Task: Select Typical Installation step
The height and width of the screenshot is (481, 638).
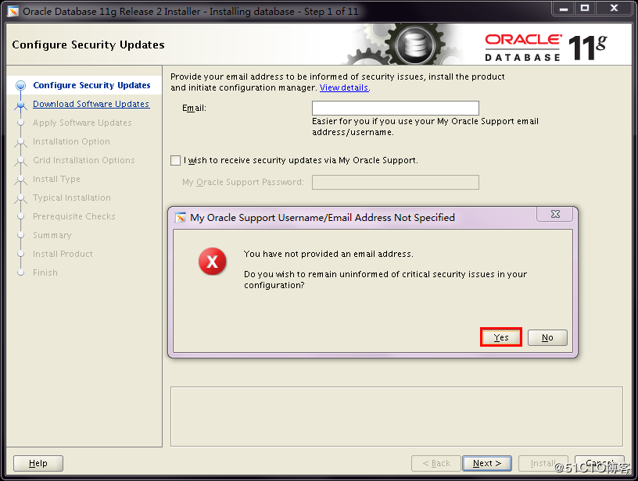Action: tap(72, 198)
